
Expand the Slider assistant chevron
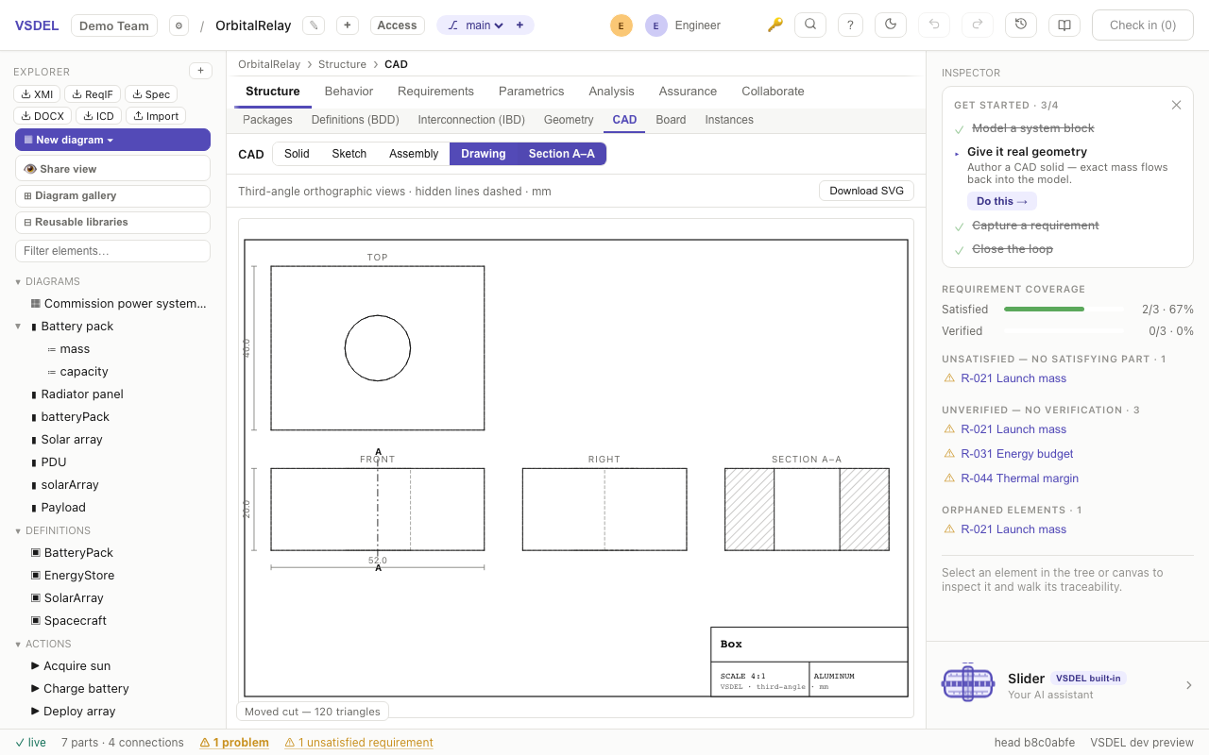pos(1189,685)
